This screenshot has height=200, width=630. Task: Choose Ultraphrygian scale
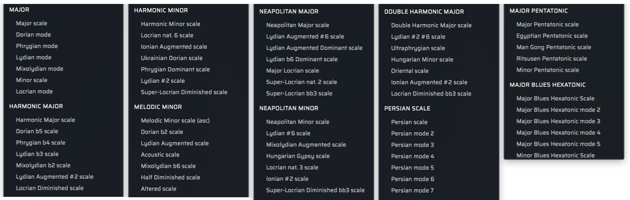[x=418, y=48]
